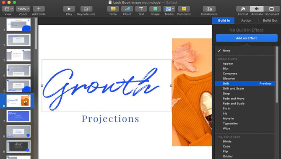Insert a Table using toolbar icon

(113, 9)
